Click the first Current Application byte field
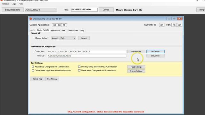 coord(54,25)
